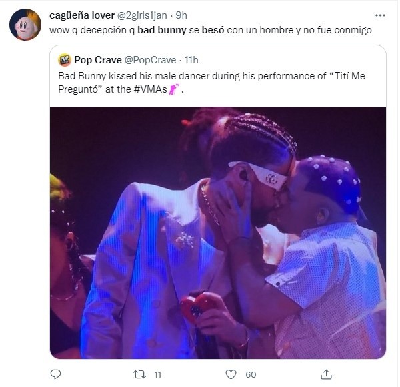This screenshot has height=387, width=400.
Task: Click the pink dancer emoji after #VMAs
Action: pos(174,90)
